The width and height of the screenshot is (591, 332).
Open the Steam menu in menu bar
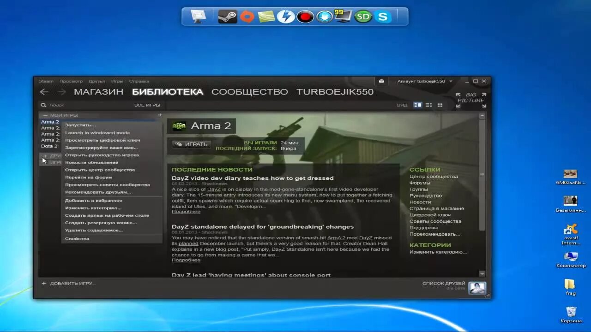[x=46, y=81]
